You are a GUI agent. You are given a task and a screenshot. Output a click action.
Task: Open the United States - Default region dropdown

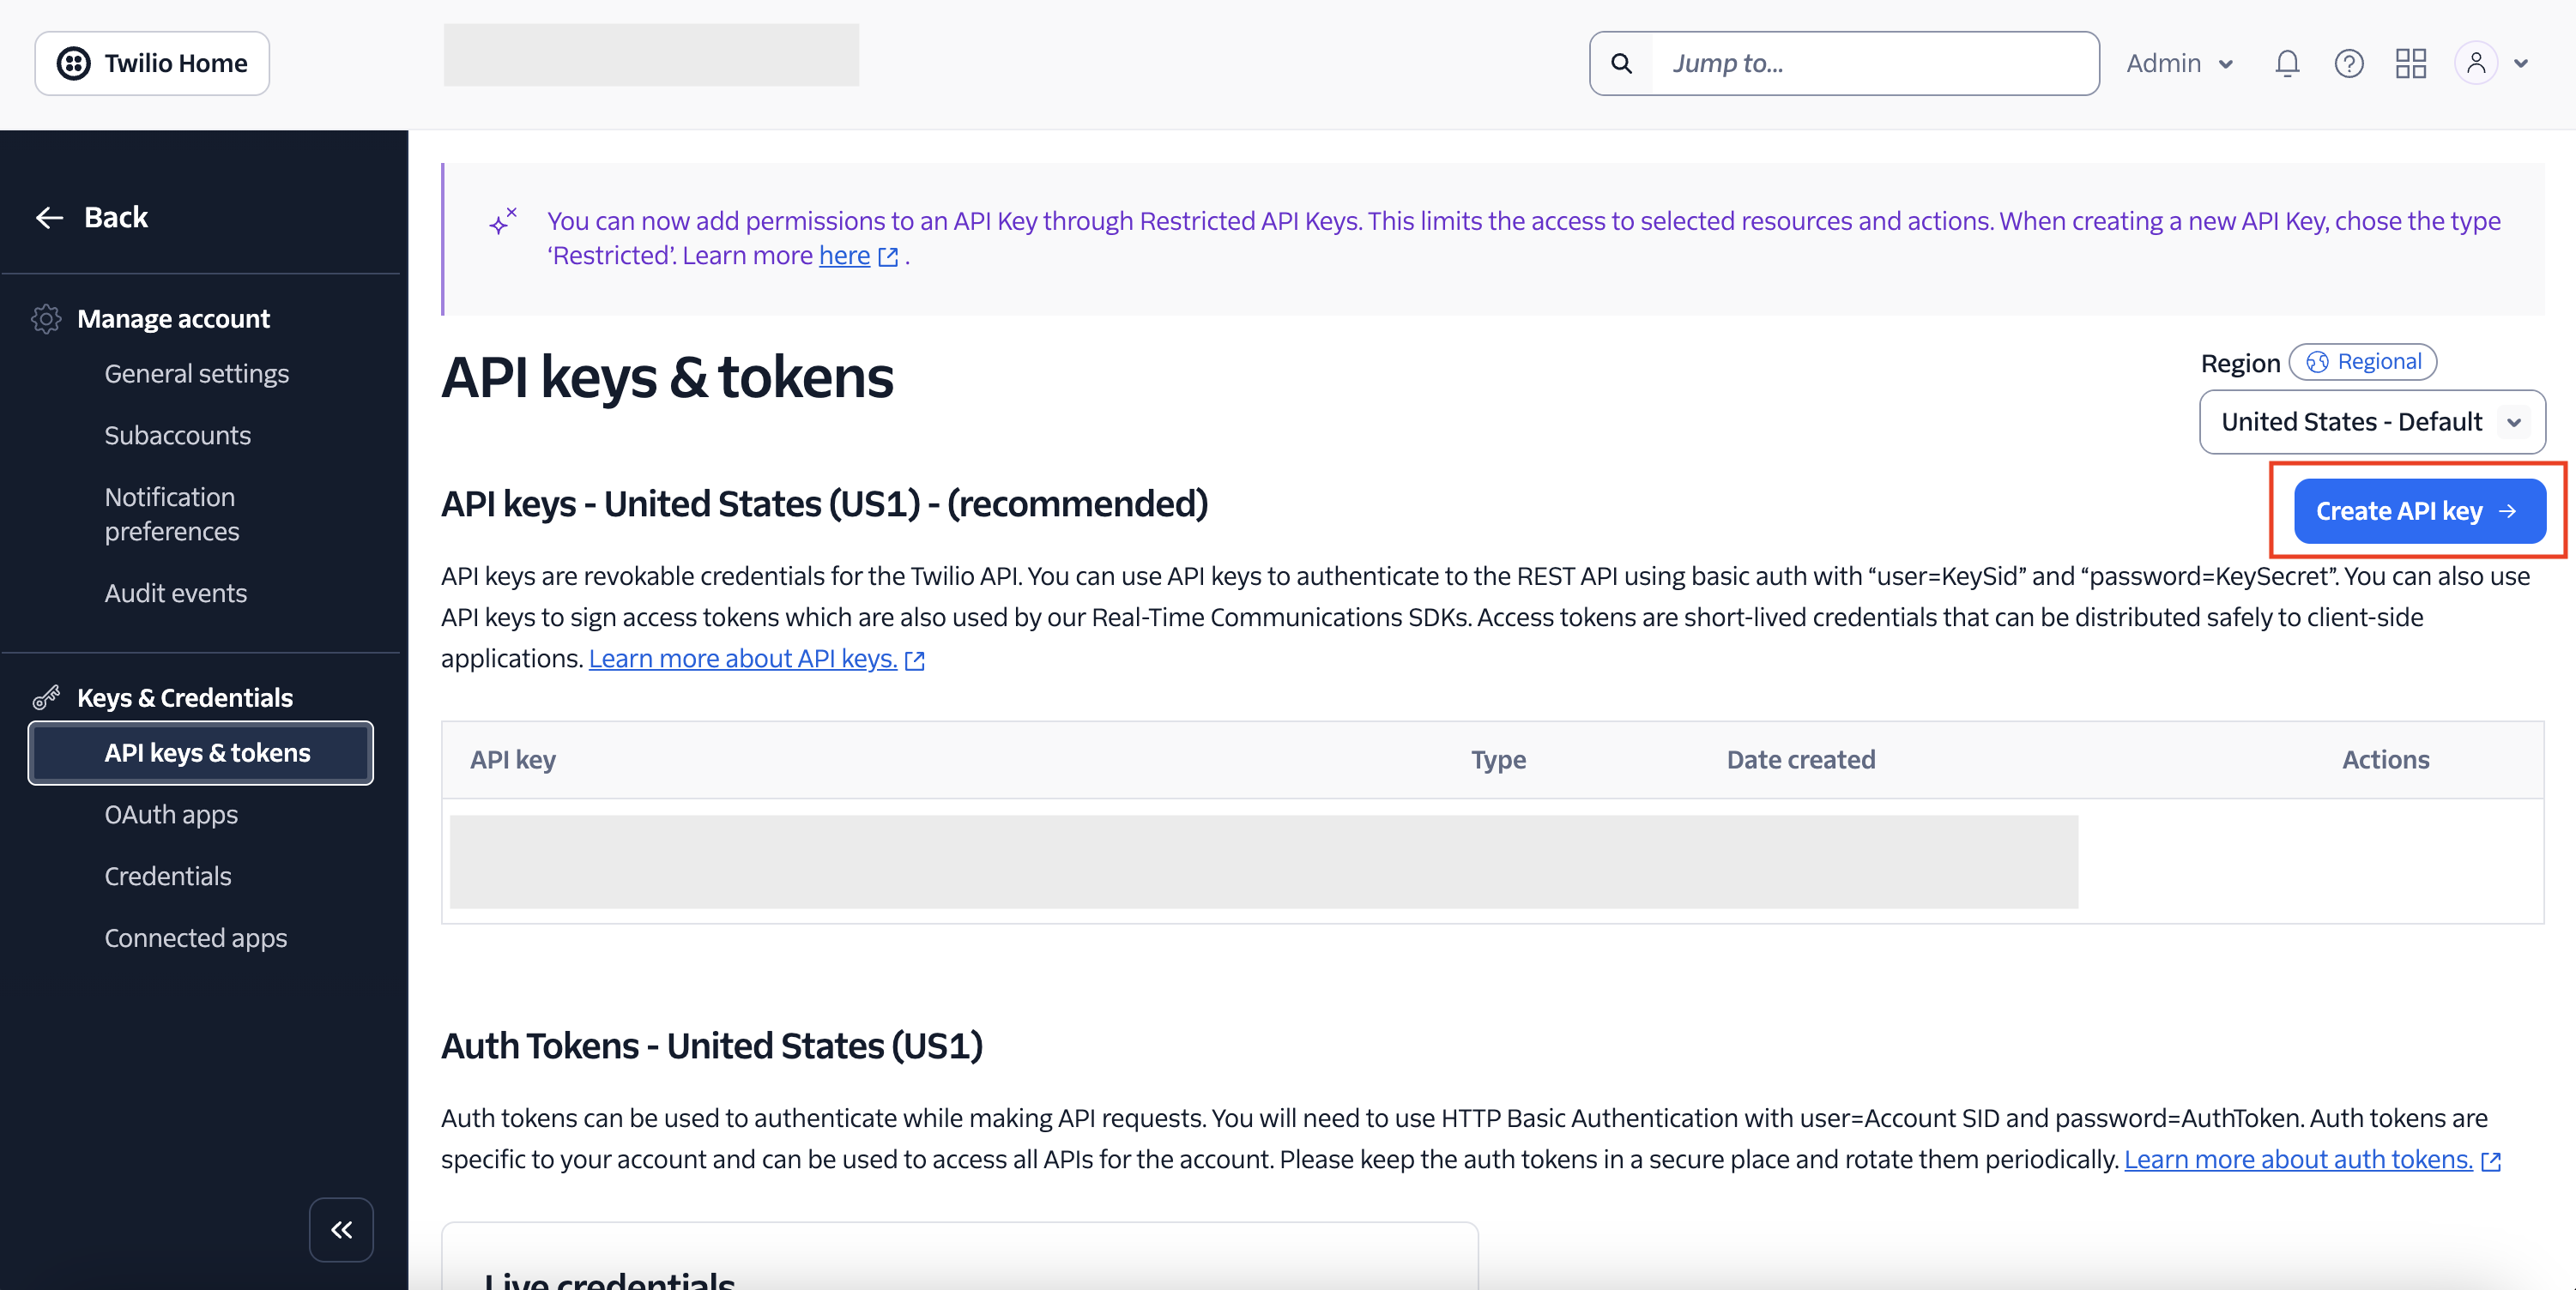[2371, 422]
